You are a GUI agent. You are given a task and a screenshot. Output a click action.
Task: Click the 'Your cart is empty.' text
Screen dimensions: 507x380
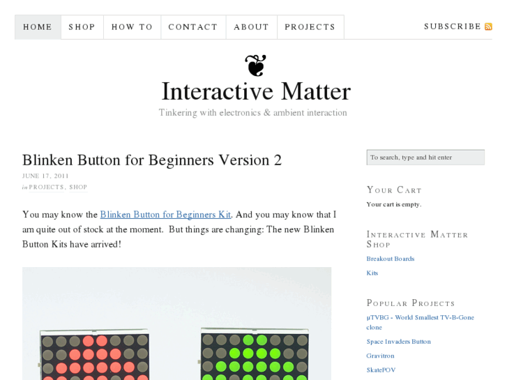[x=394, y=204]
